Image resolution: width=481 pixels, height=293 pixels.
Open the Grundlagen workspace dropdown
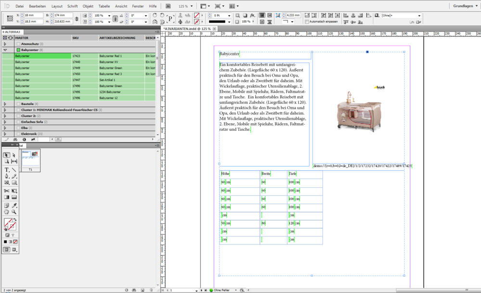coord(465,6)
